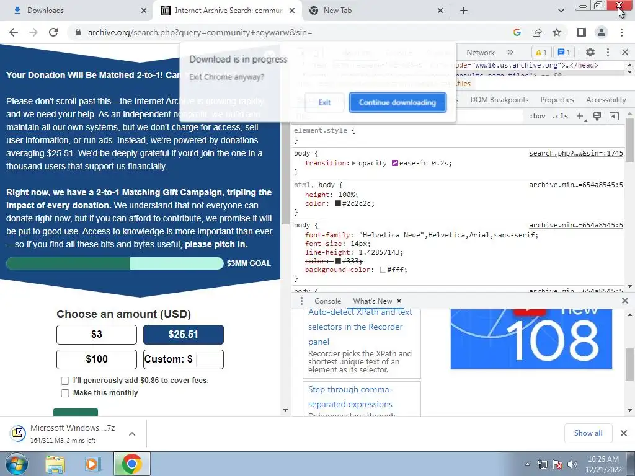Expand more DevTools tabs chevron
The width and height of the screenshot is (635, 476).
pyautogui.click(x=510, y=52)
